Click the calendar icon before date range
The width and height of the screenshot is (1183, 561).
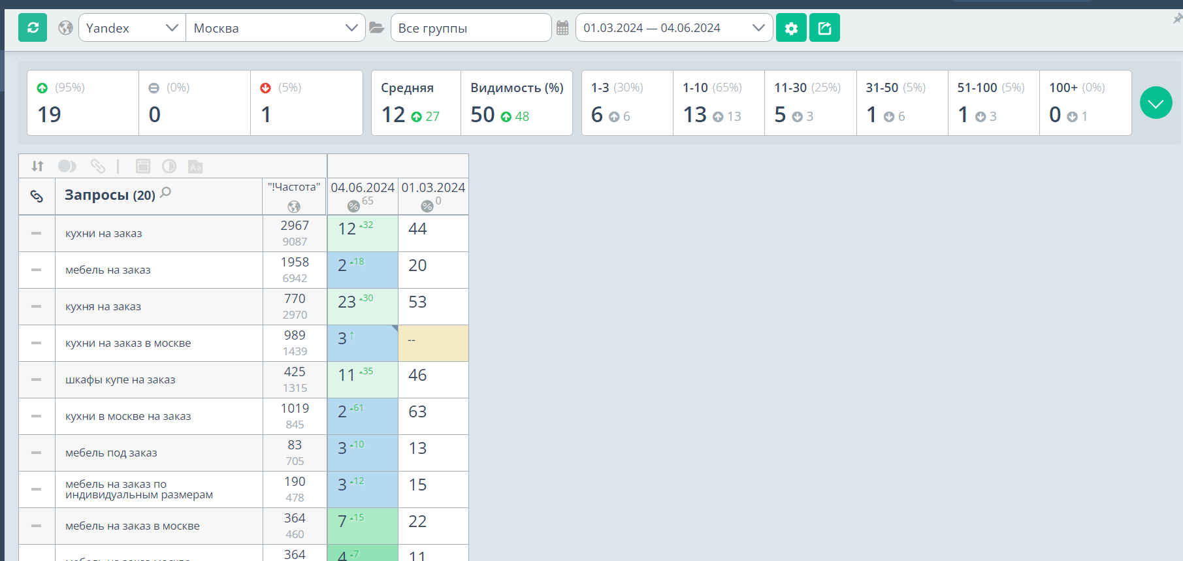(x=562, y=27)
